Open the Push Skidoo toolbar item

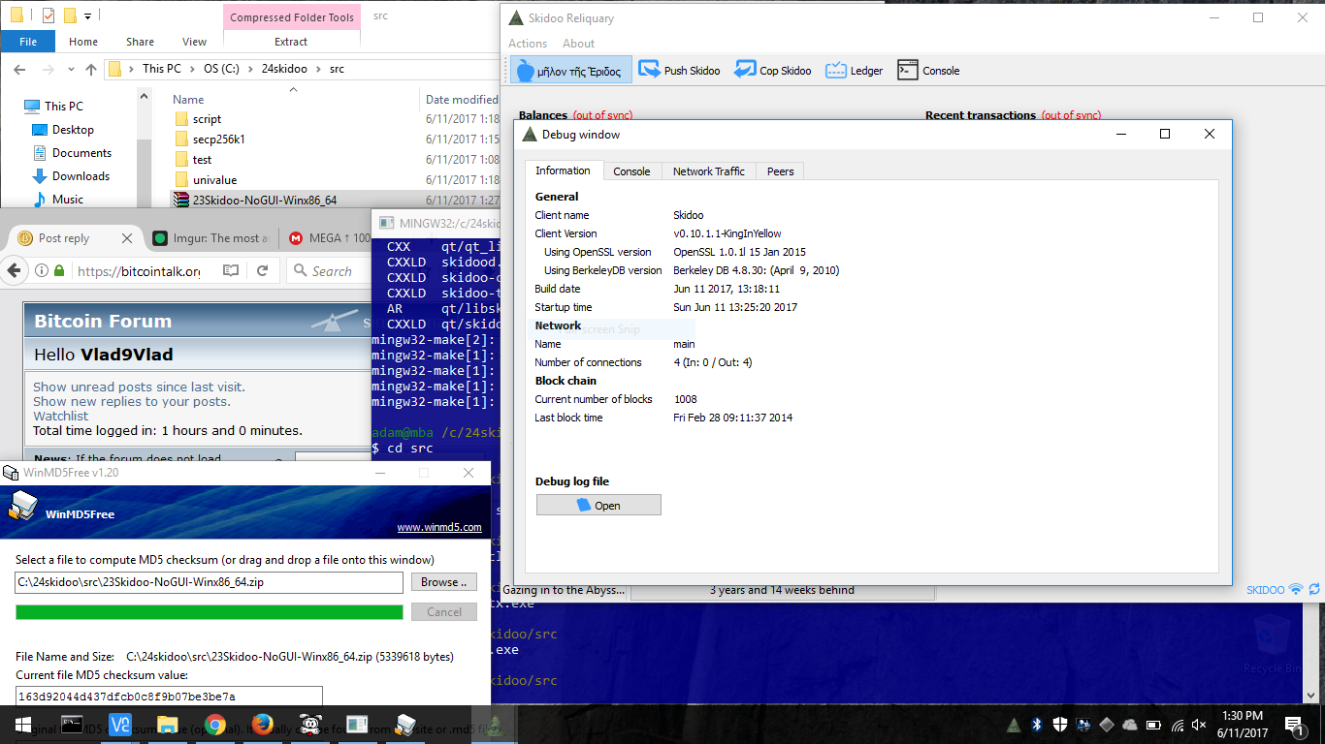(679, 70)
